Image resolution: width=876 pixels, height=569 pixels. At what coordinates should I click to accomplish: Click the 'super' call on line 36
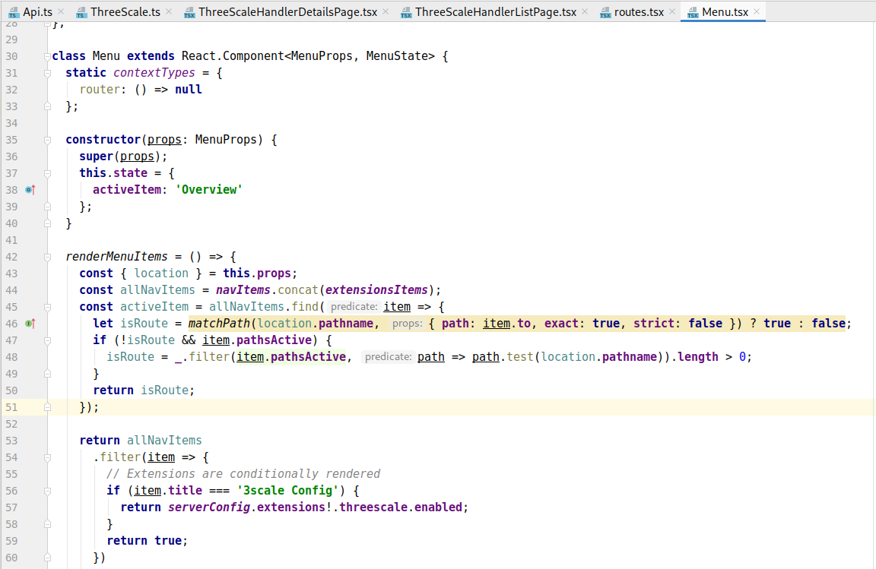[x=96, y=156]
